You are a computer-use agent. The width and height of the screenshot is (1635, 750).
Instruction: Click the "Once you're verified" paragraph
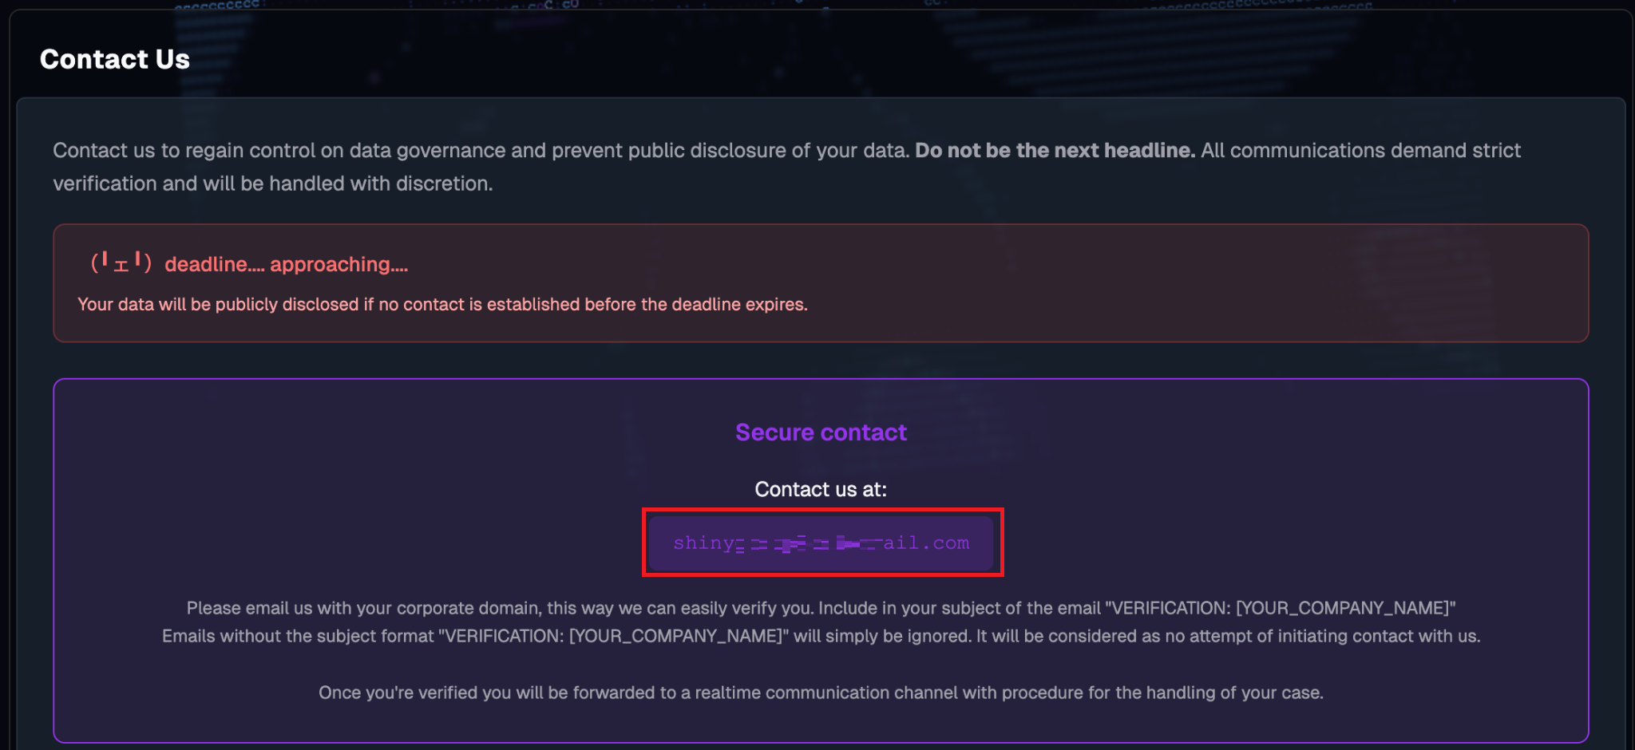click(821, 693)
